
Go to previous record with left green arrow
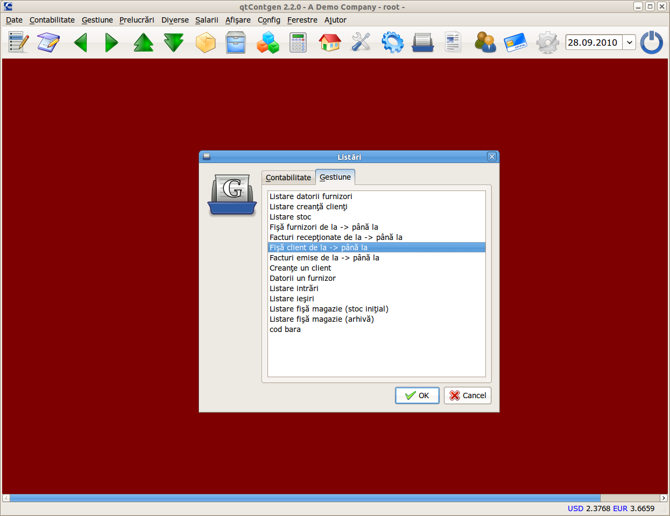click(81, 42)
